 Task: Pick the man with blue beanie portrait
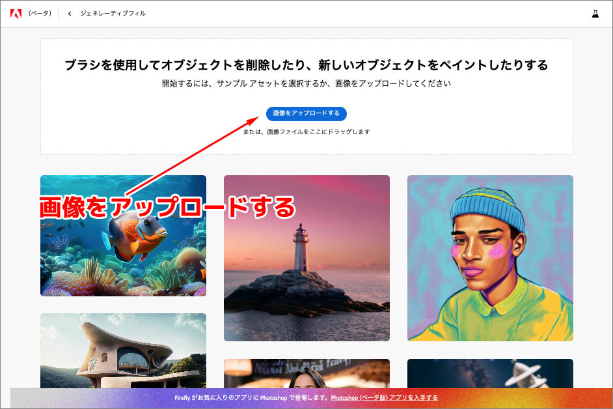(x=490, y=258)
